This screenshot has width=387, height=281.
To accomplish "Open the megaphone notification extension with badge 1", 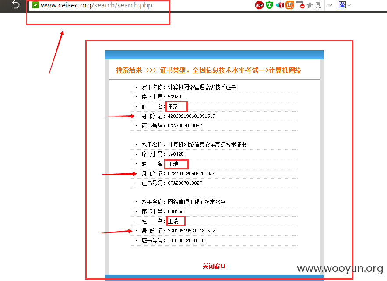I will coord(280,5).
